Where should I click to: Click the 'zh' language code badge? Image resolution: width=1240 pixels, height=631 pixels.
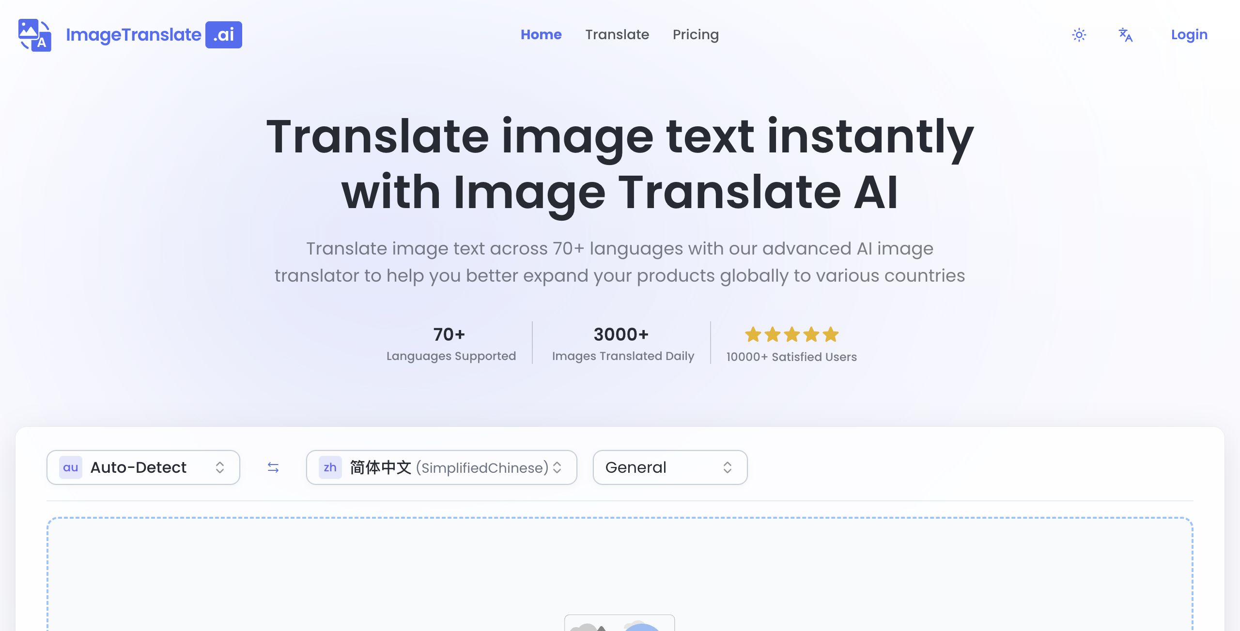[330, 467]
